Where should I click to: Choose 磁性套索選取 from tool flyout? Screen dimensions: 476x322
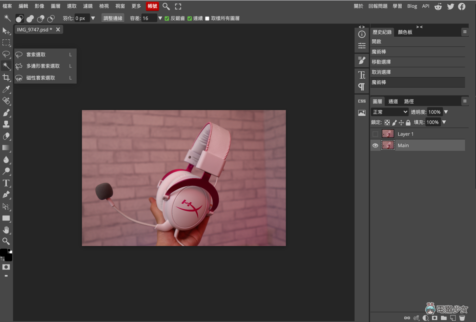point(41,78)
